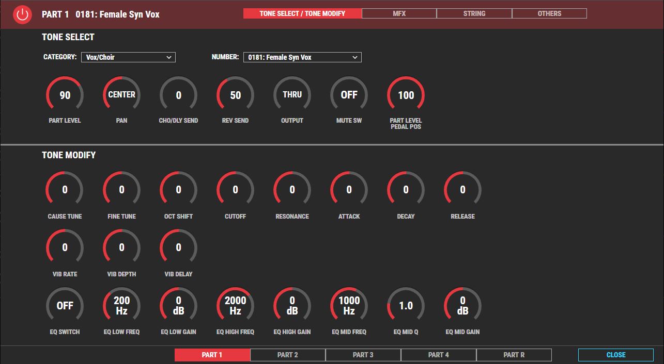Select the PART 3 button
This screenshot has width=664, height=364.
pos(363,355)
